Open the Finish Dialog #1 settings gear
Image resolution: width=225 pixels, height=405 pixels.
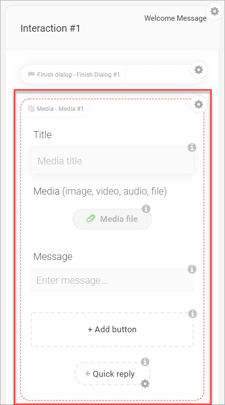point(198,70)
